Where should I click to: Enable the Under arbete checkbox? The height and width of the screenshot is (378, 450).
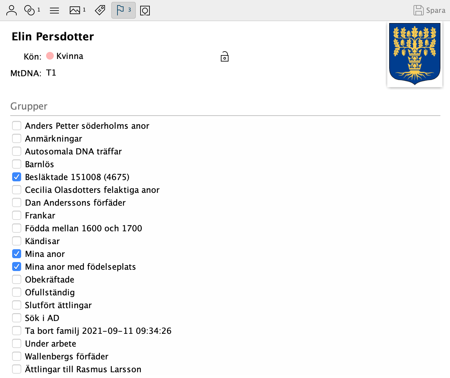click(x=17, y=343)
